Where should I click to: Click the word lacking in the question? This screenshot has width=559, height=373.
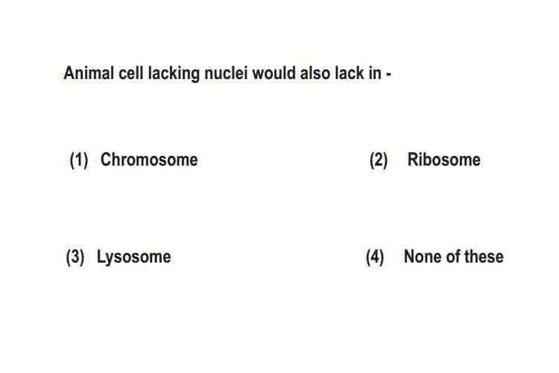tap(174, 74)
